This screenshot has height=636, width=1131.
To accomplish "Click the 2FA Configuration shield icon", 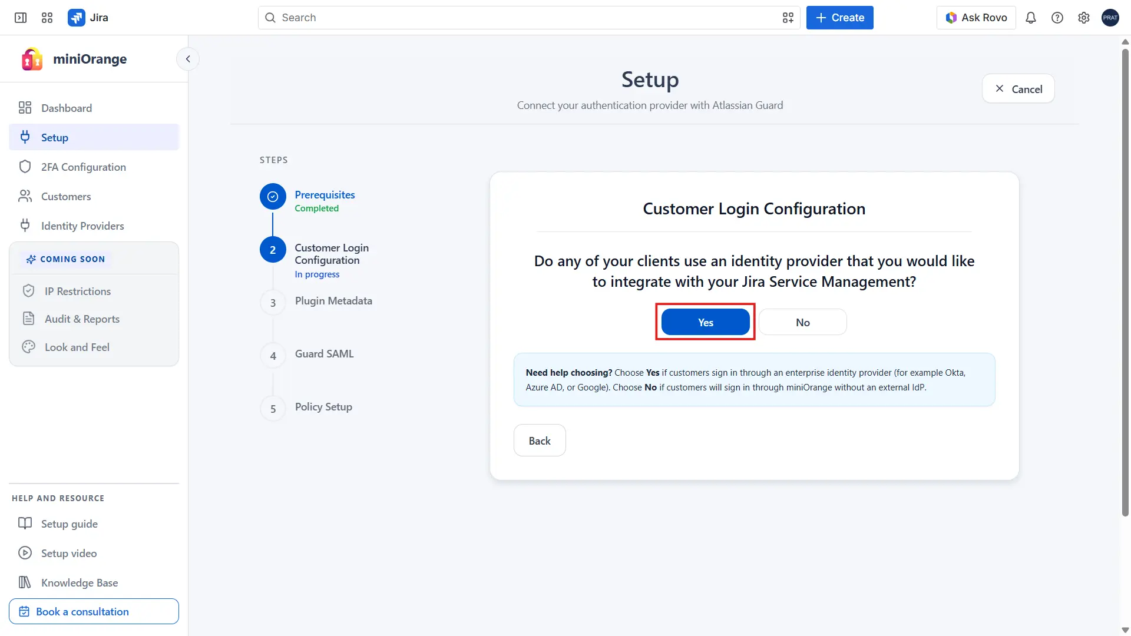I will pos(25,167).
